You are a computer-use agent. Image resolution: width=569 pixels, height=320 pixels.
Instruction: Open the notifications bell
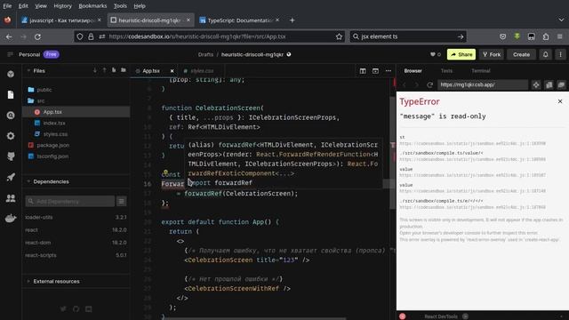tap(545, 54)
